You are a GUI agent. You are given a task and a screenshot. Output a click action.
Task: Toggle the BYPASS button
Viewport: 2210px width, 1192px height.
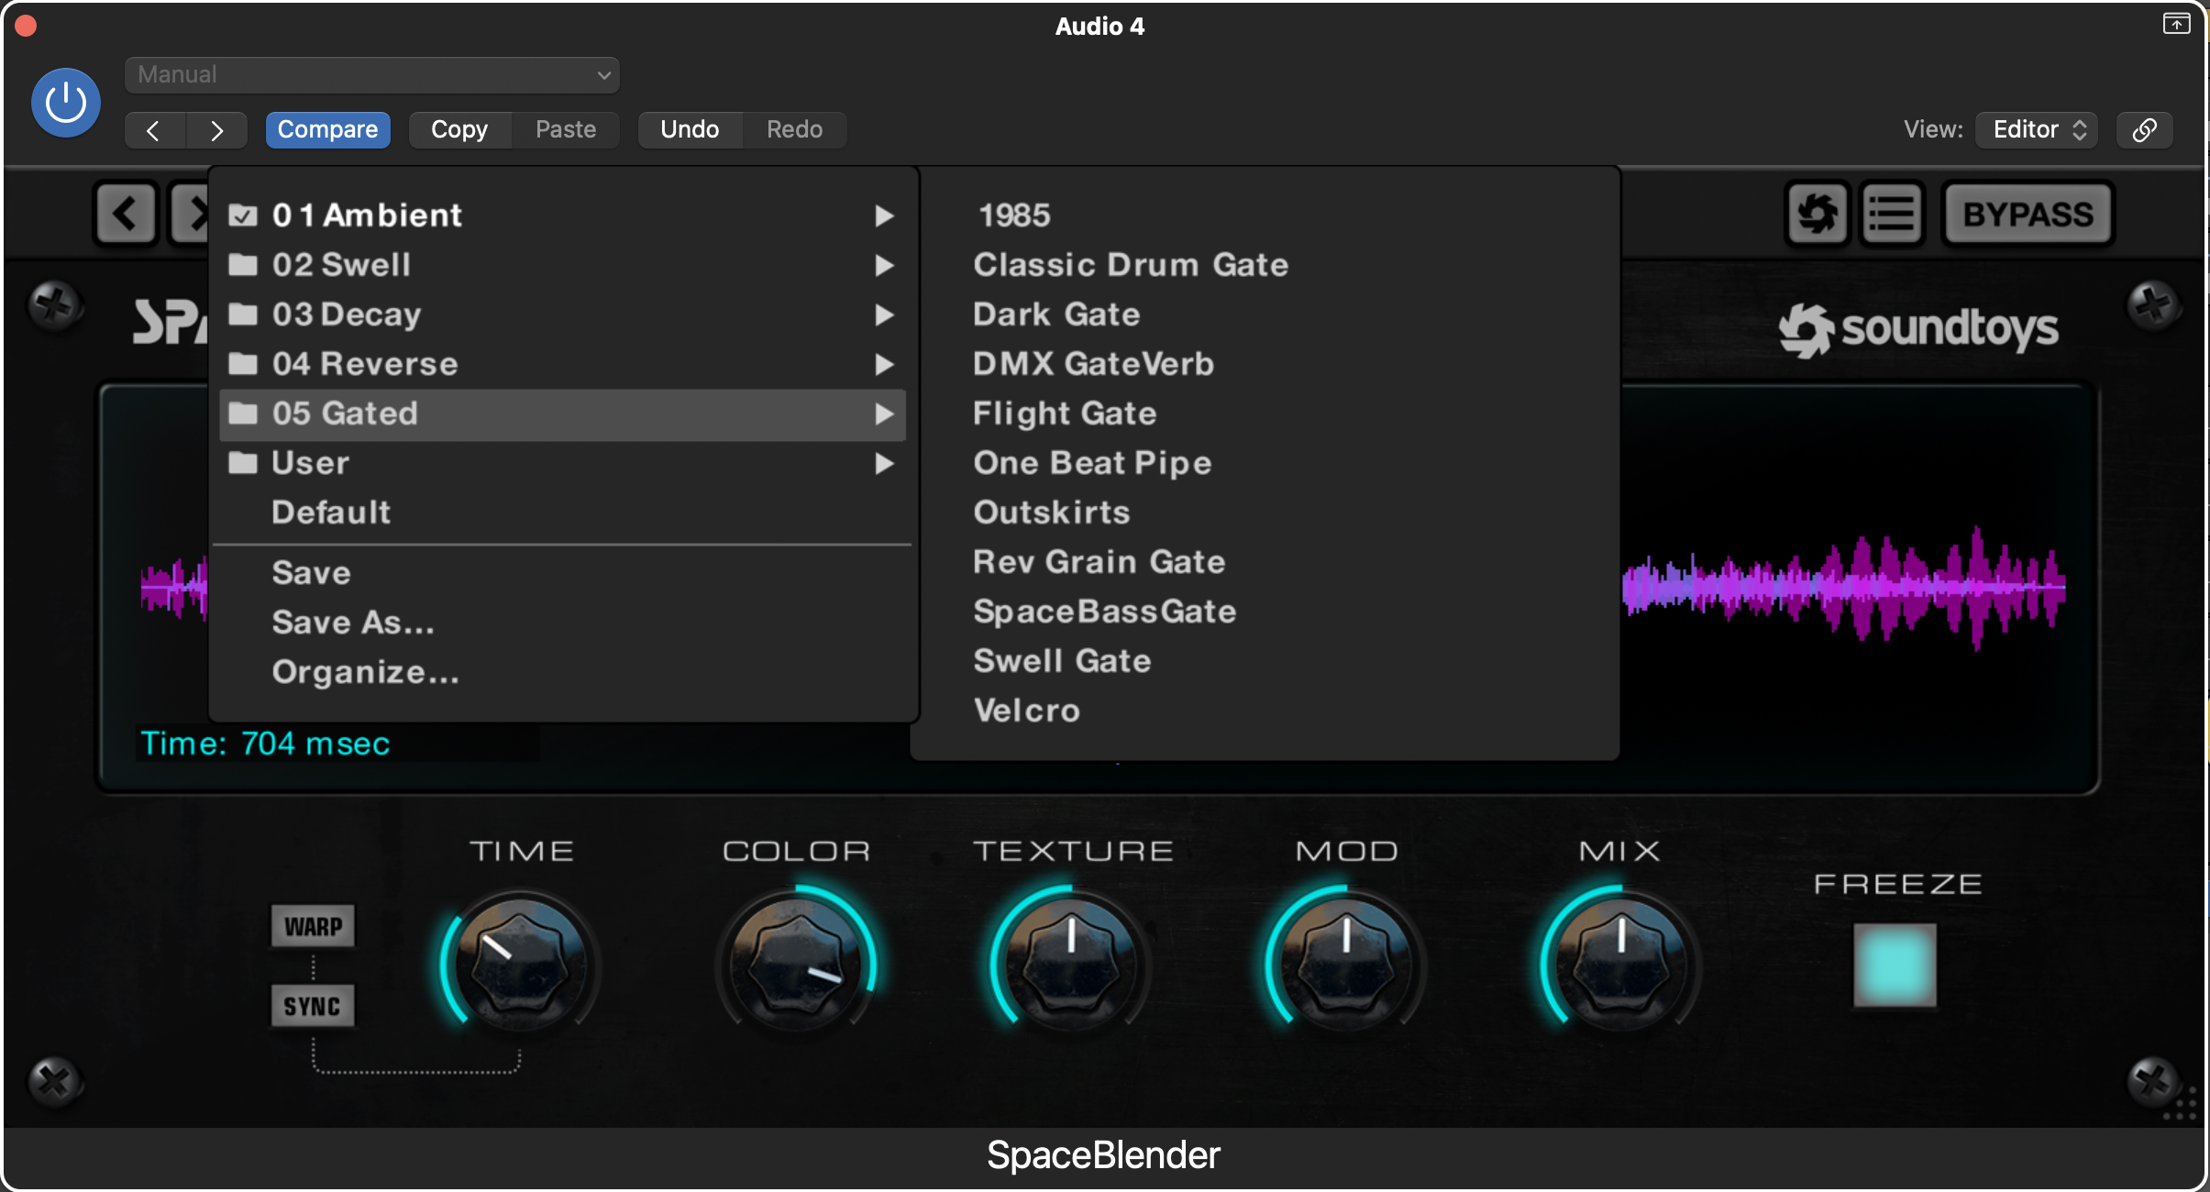point(2028,214)
